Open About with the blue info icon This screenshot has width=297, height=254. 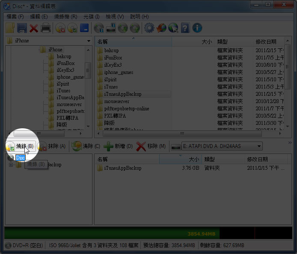[197, 28]
